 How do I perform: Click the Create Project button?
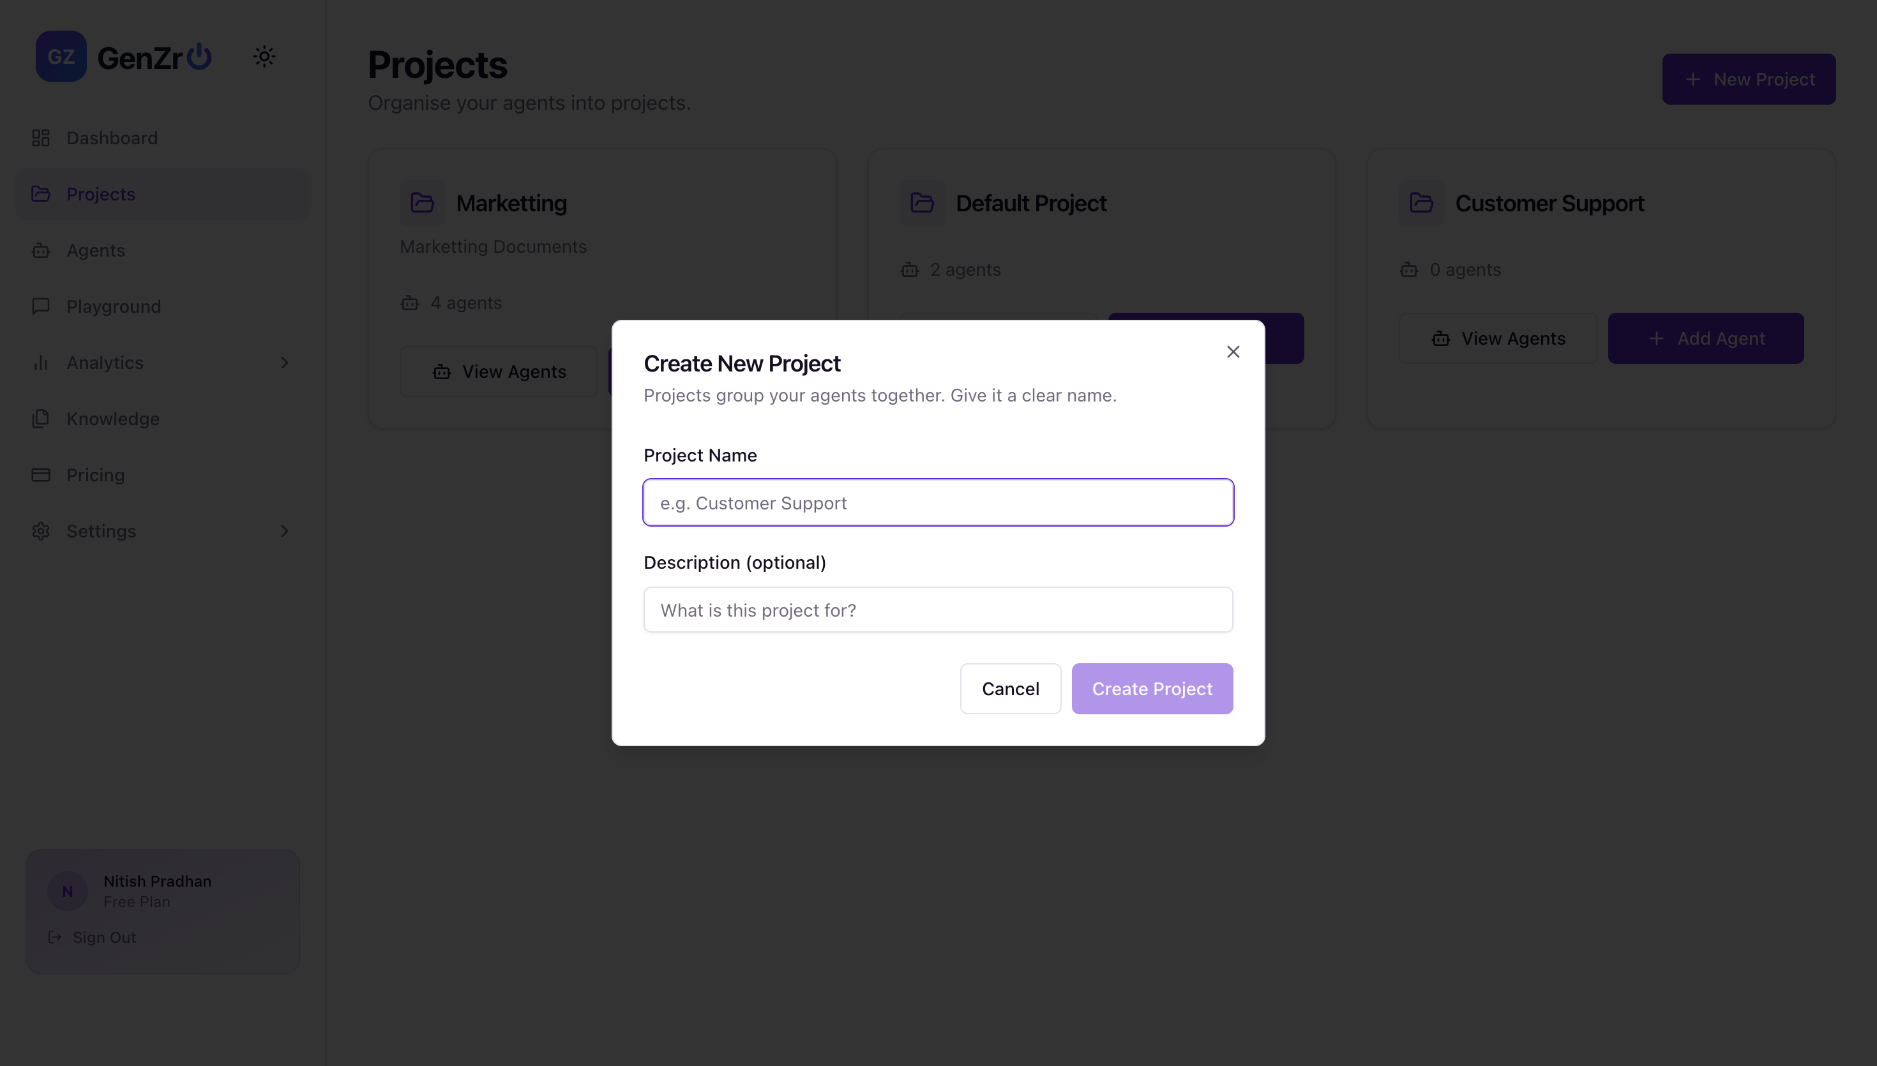1152,688
